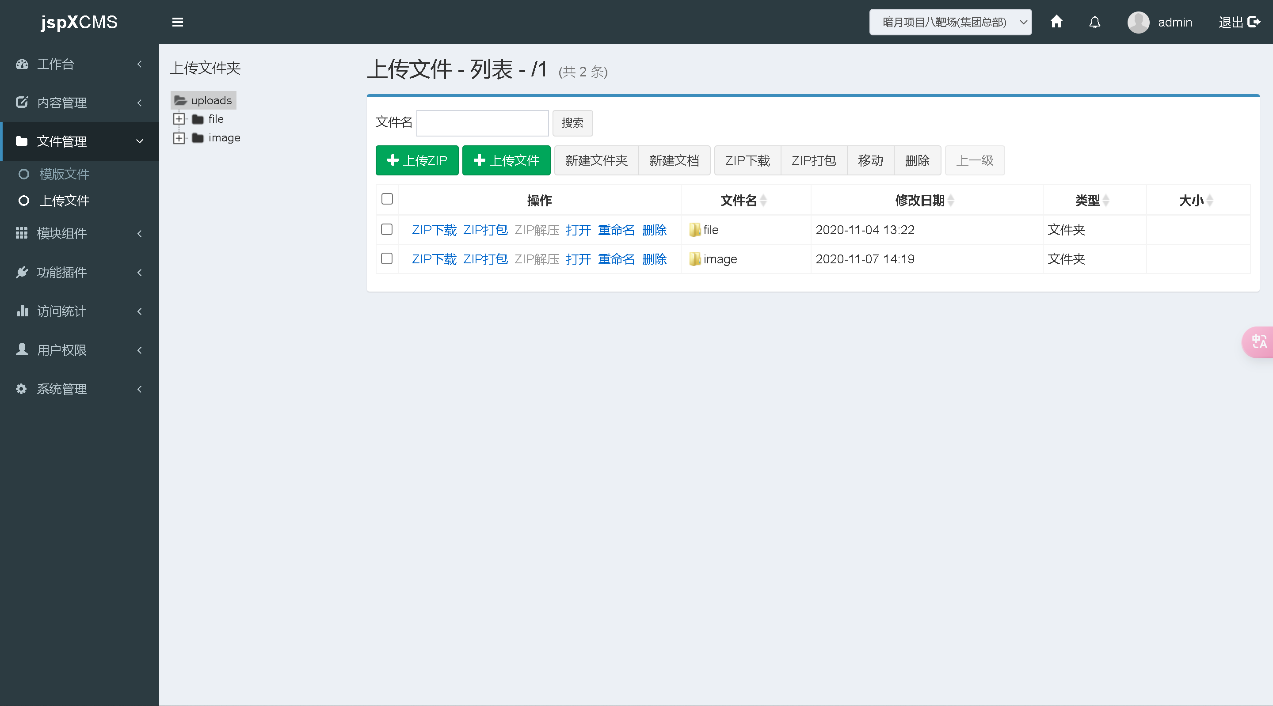Click the green 上传ZIP button
Screen dimensions: 1273x706
click(416, 160)
